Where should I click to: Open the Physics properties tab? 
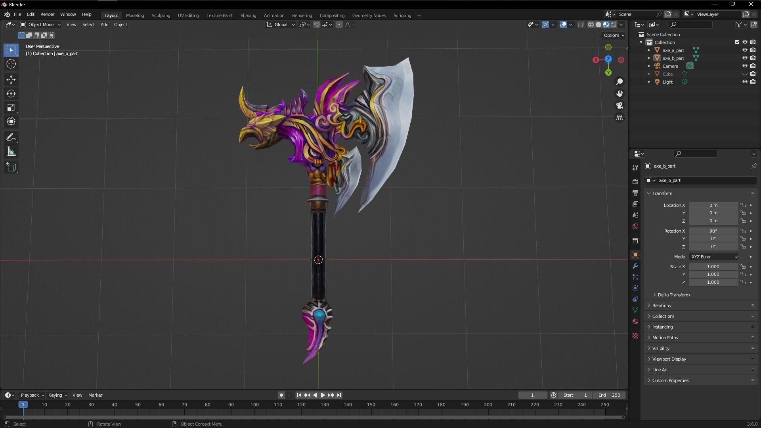point(635,288)
